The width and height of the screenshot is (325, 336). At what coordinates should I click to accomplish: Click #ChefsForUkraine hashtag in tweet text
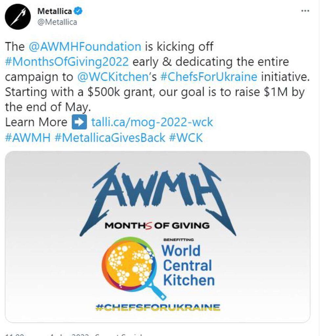point(208,77)
